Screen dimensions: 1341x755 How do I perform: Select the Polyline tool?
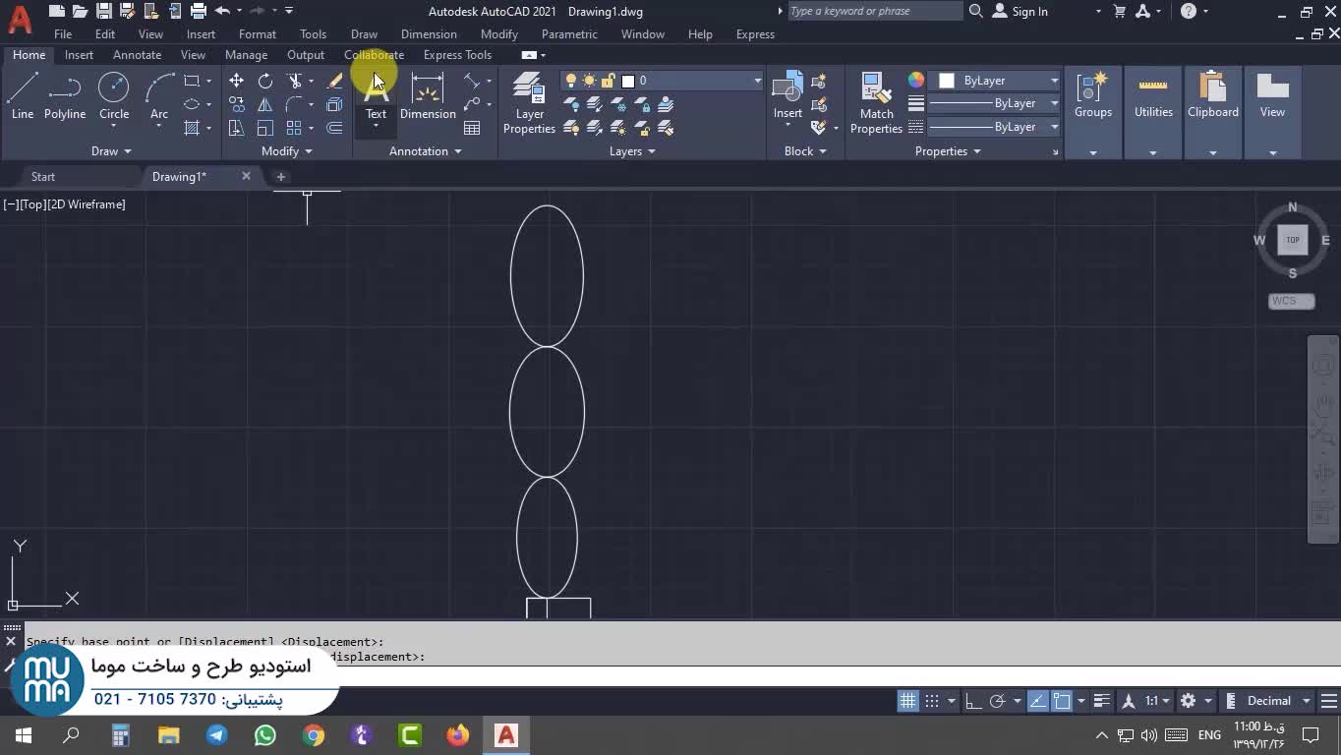(x=65, y=96)
